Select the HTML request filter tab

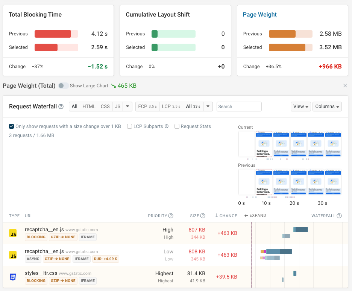pyautogui.click(x=89, y=107)
